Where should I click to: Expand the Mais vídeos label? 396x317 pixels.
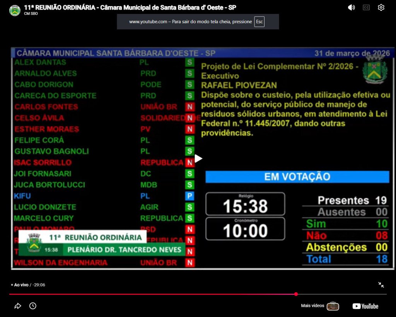[312, 306]
